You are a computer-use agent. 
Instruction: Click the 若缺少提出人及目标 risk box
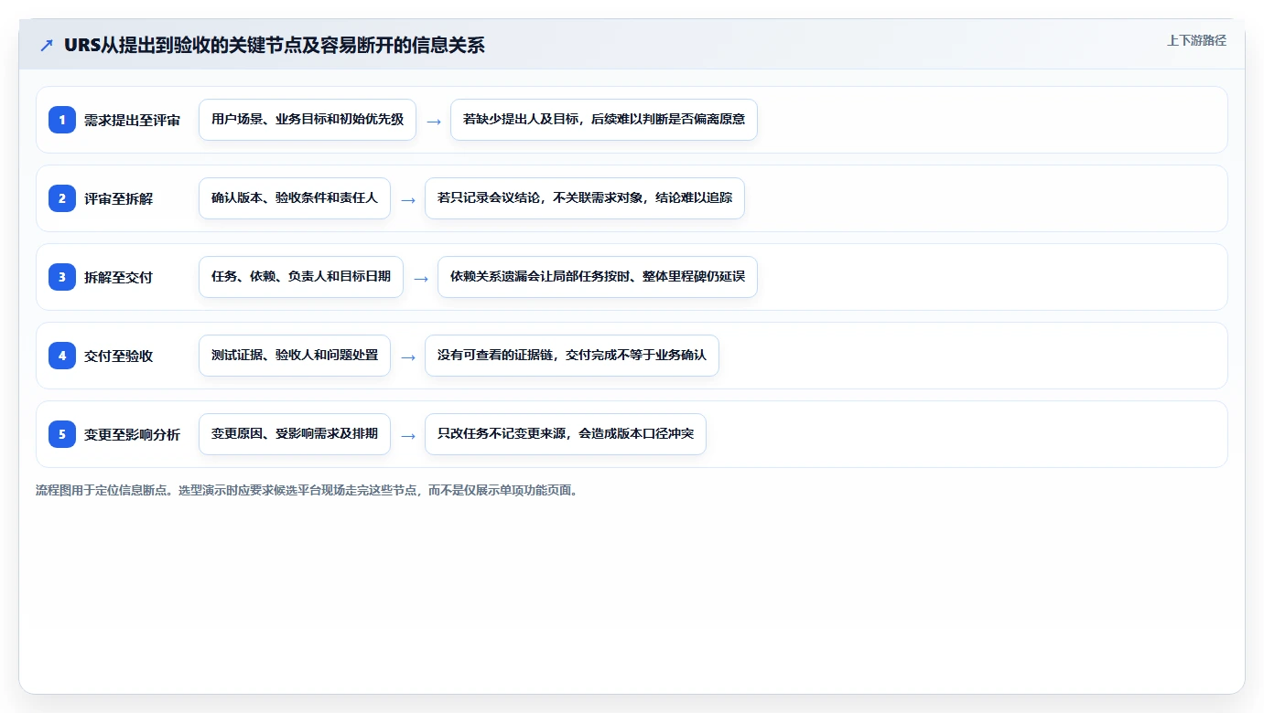click(x=604, y=120)
